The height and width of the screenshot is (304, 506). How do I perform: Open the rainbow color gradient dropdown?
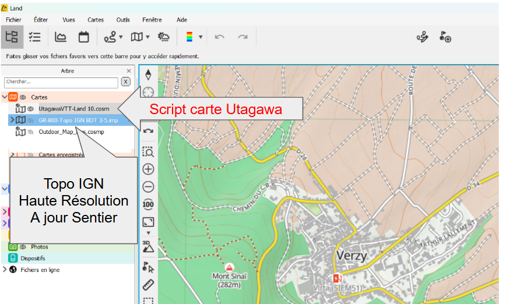200,37
